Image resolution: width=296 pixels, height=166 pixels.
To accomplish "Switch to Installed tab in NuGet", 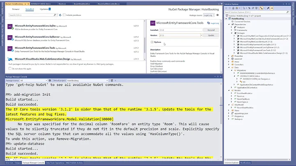I will (x=30, y=9).
